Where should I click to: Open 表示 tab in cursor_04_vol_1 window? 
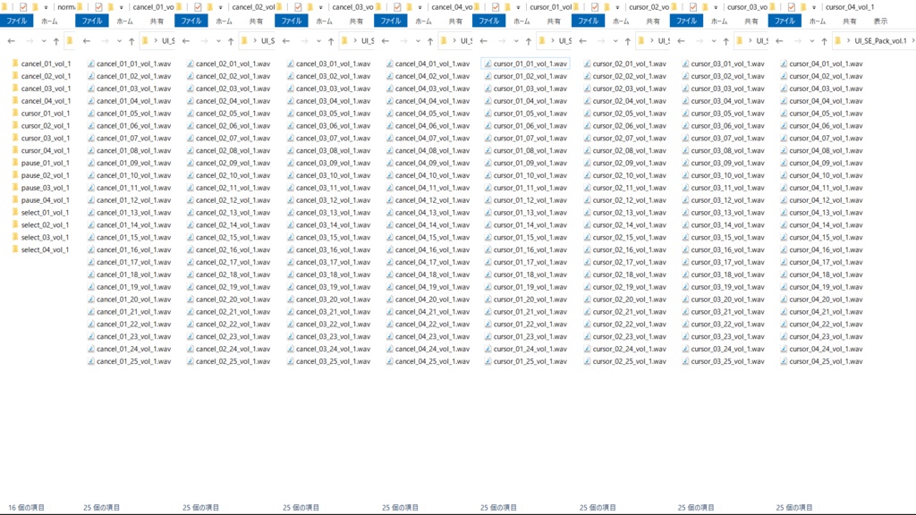click(880, 21)
